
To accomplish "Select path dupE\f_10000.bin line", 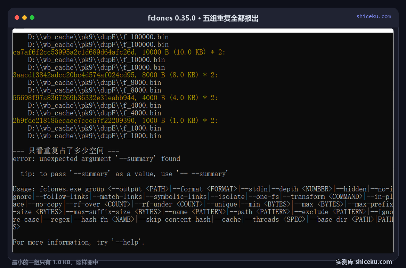I will coord(96,60).
